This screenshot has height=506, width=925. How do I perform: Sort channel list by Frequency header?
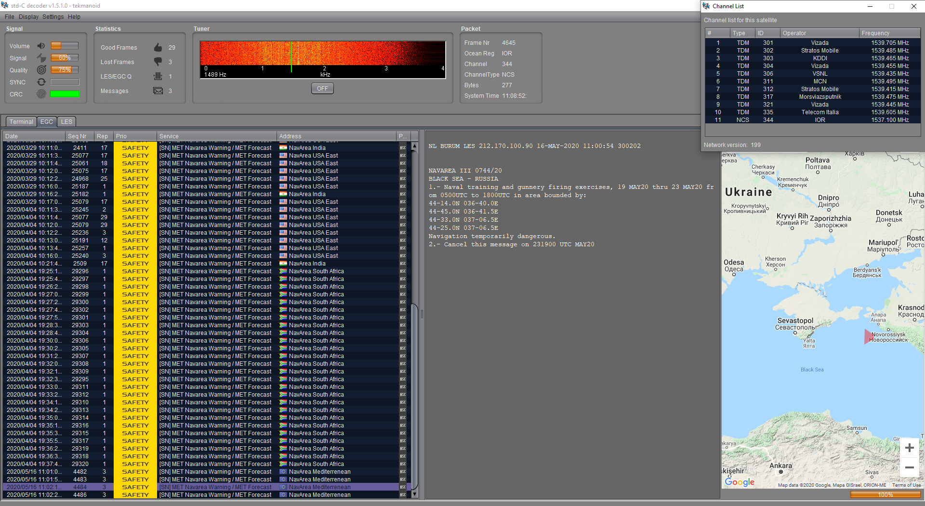tap(890, 33)
